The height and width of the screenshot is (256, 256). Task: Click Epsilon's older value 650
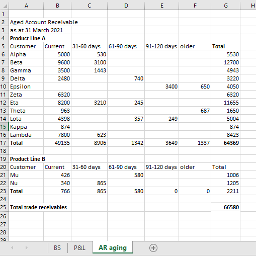195,87
